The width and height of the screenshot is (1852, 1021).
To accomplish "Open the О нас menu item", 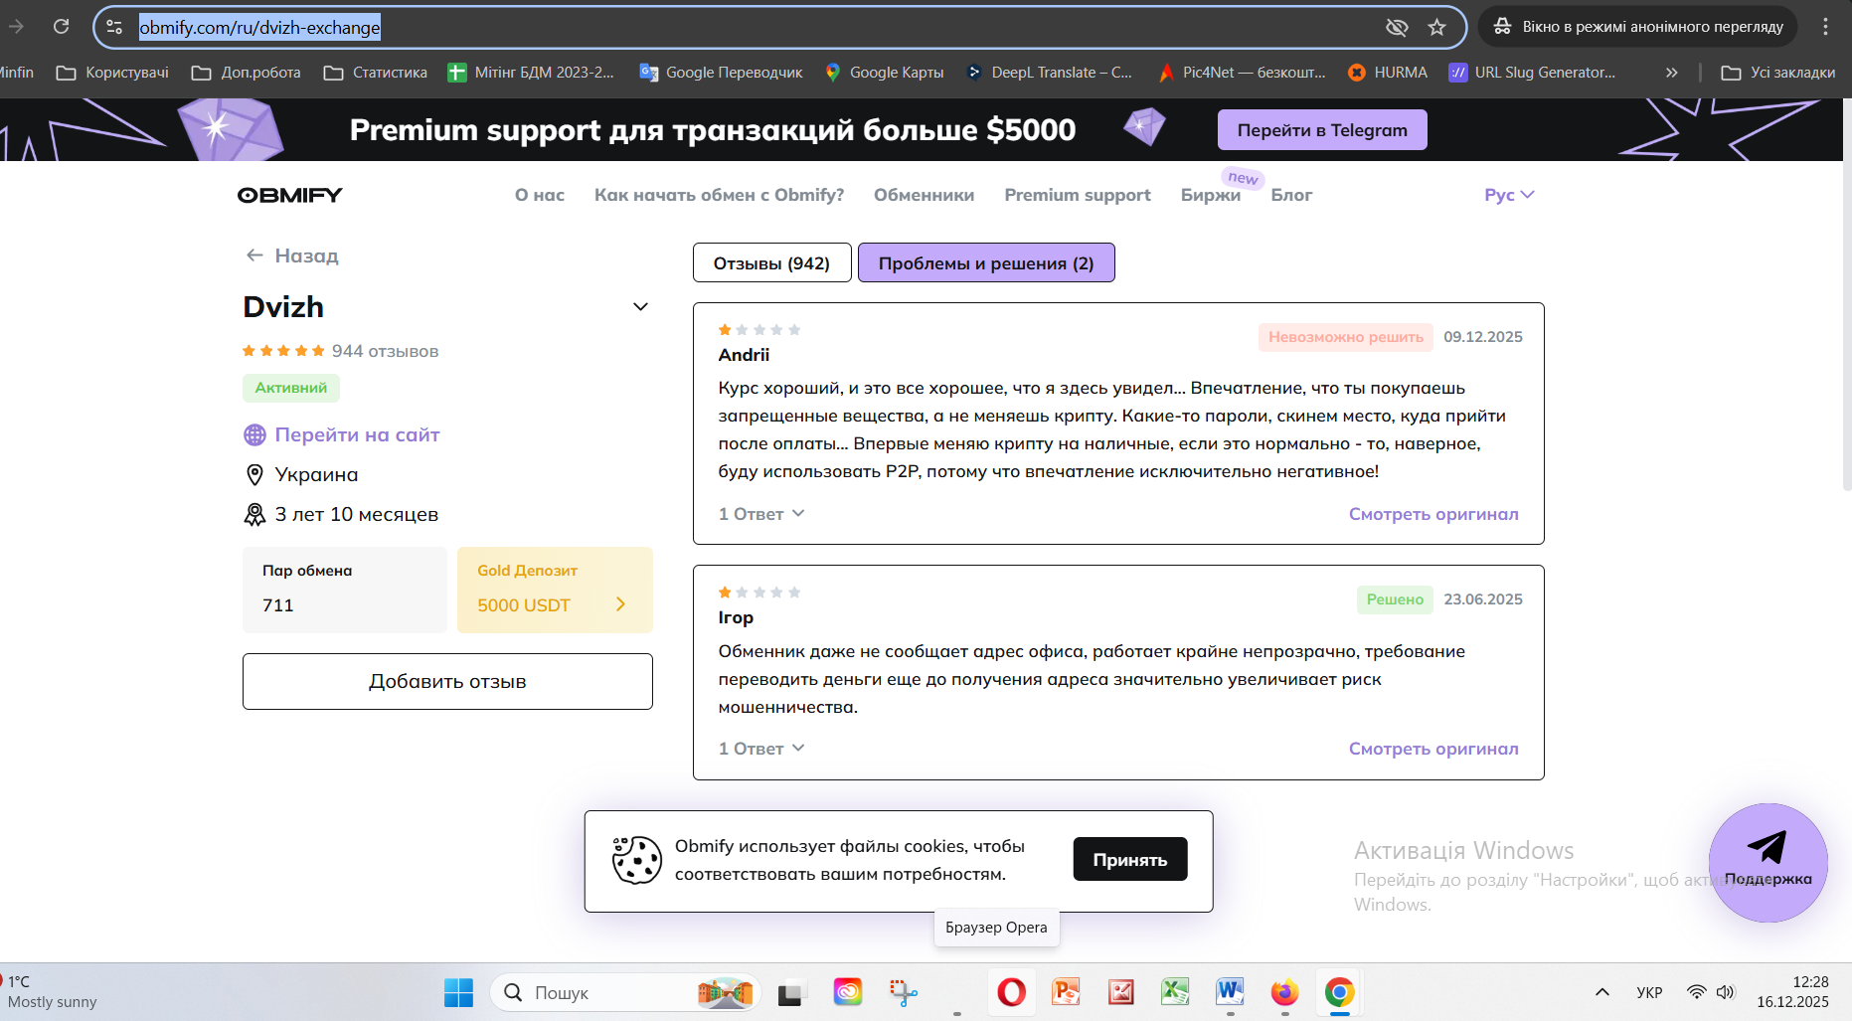I will [x=540, y=195].
